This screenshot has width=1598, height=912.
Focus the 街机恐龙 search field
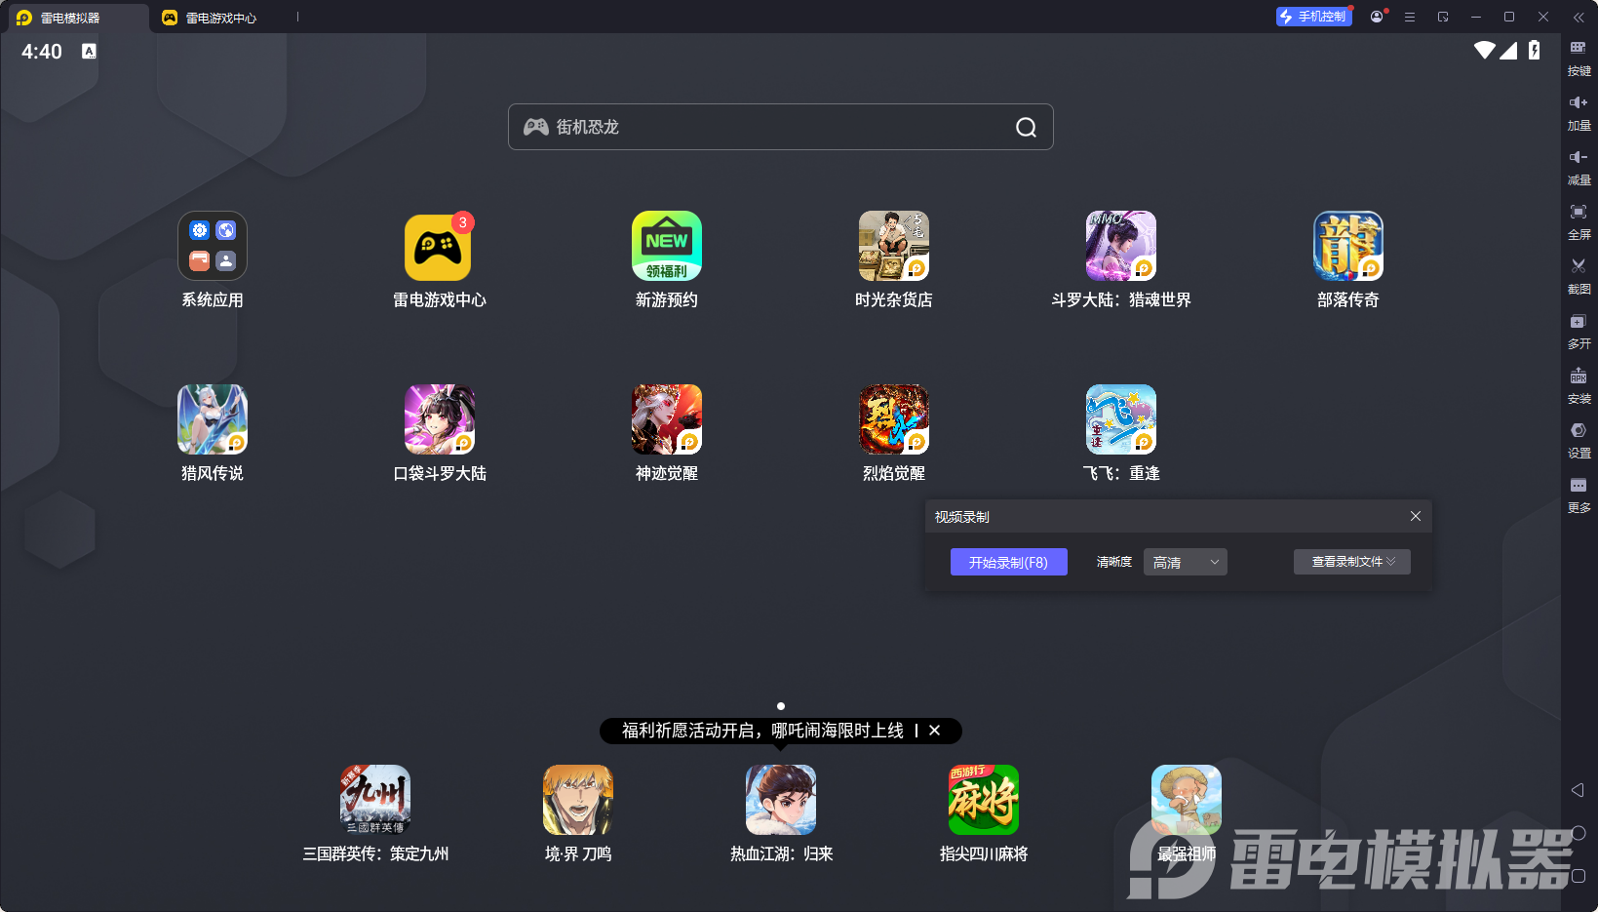point(781,127)
